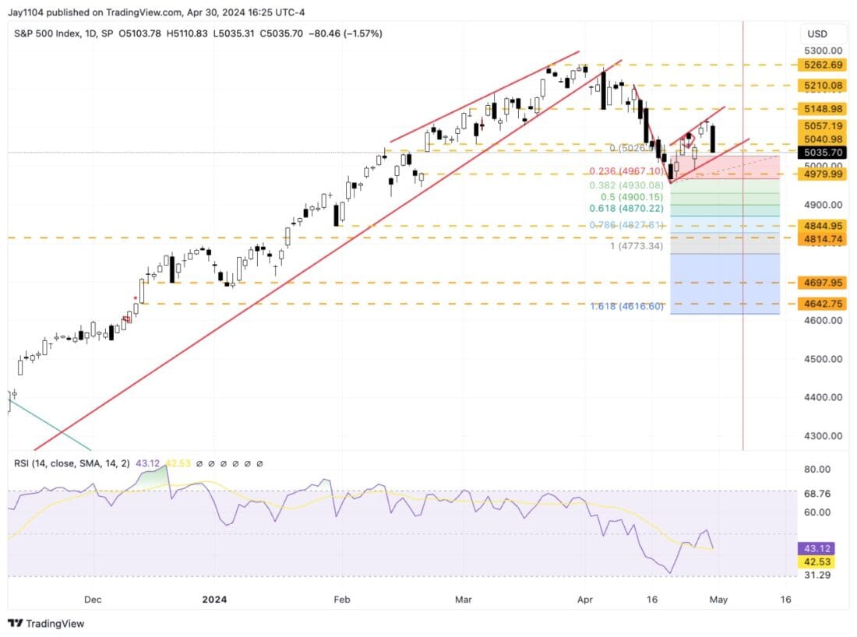857x637 pixels.
Task: Click the 2024 label on time axis
Action: [x=214, y=600]
